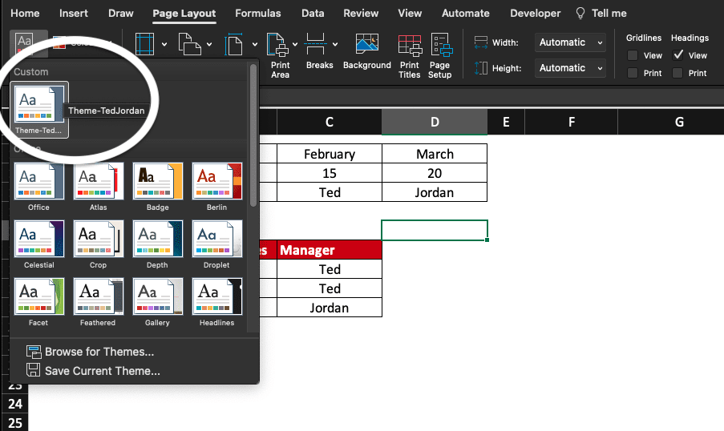Open Print Titles
724x431 pixels.
pyautogui.click(x=409, y=54)
